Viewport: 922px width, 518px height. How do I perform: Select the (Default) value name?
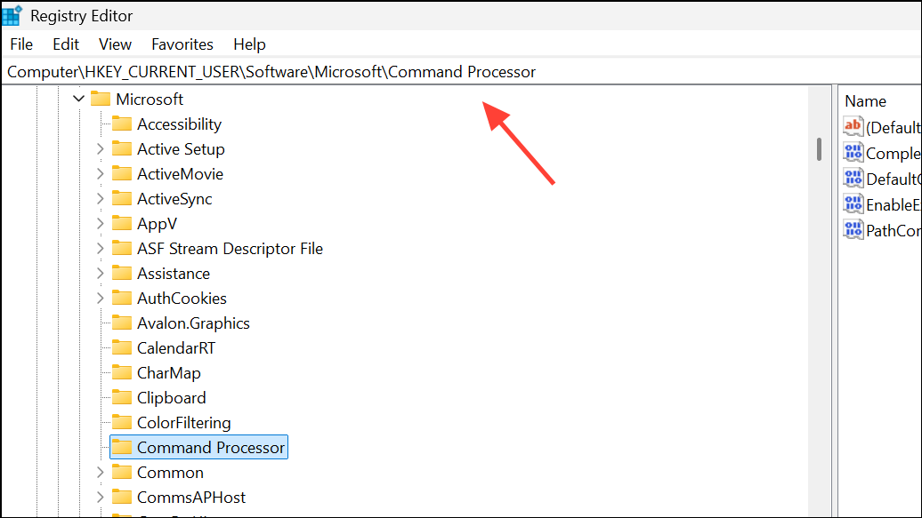[894, 127]
